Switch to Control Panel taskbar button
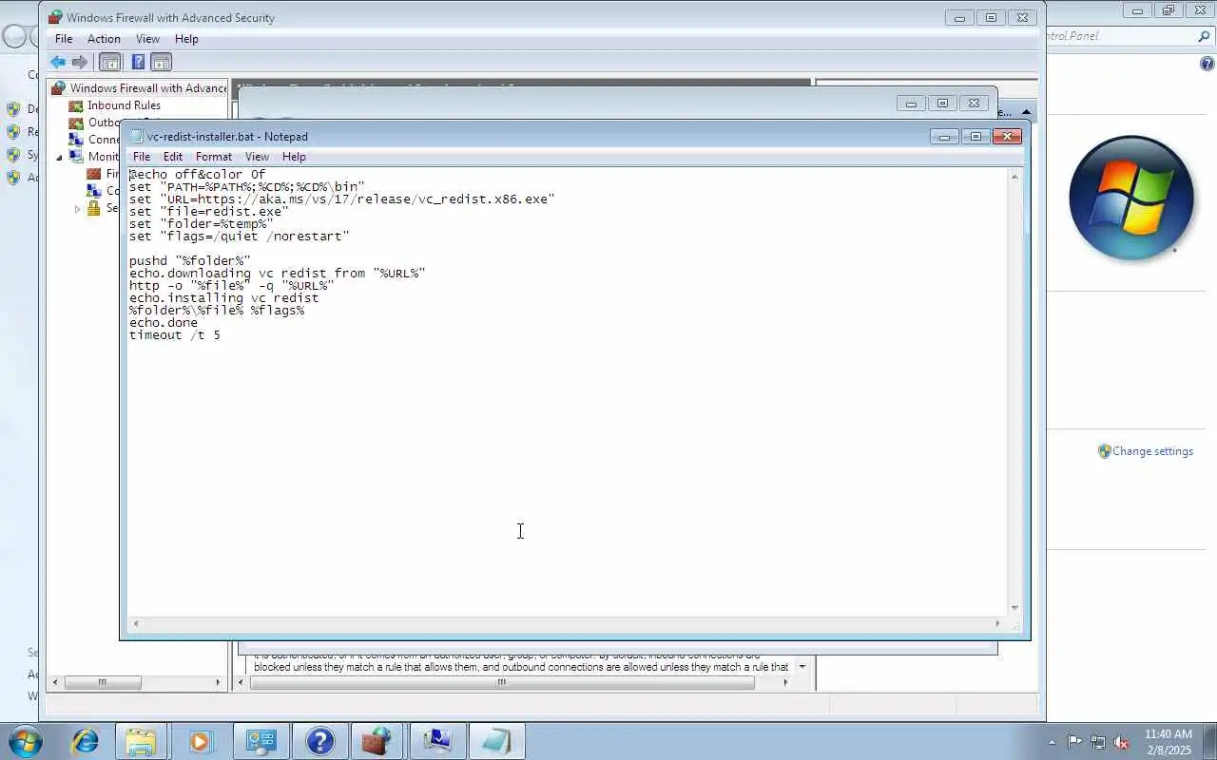 click(x=261, y=741)
